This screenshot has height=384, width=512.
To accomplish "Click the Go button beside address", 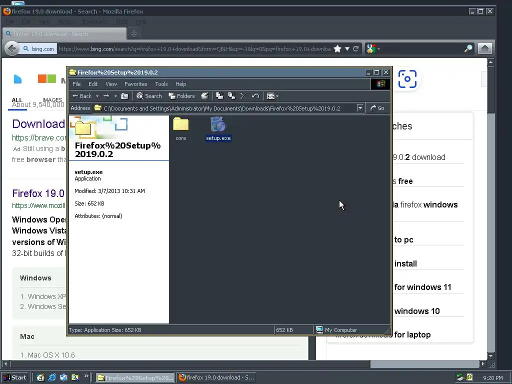I will [377, 108].
